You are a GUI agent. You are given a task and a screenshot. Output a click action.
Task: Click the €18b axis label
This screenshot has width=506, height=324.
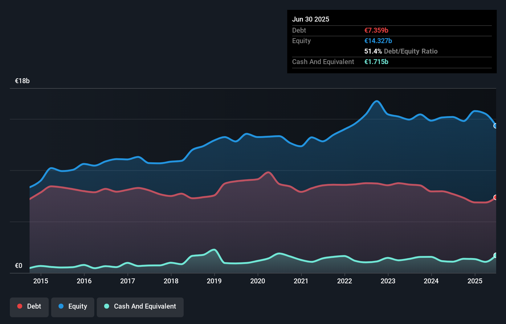coord(22,81)
